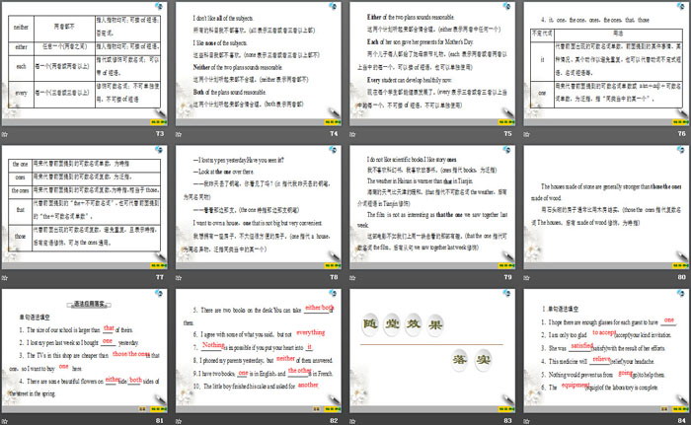
Task: Select slide 84 thumbnail
Action: (606, 351)
